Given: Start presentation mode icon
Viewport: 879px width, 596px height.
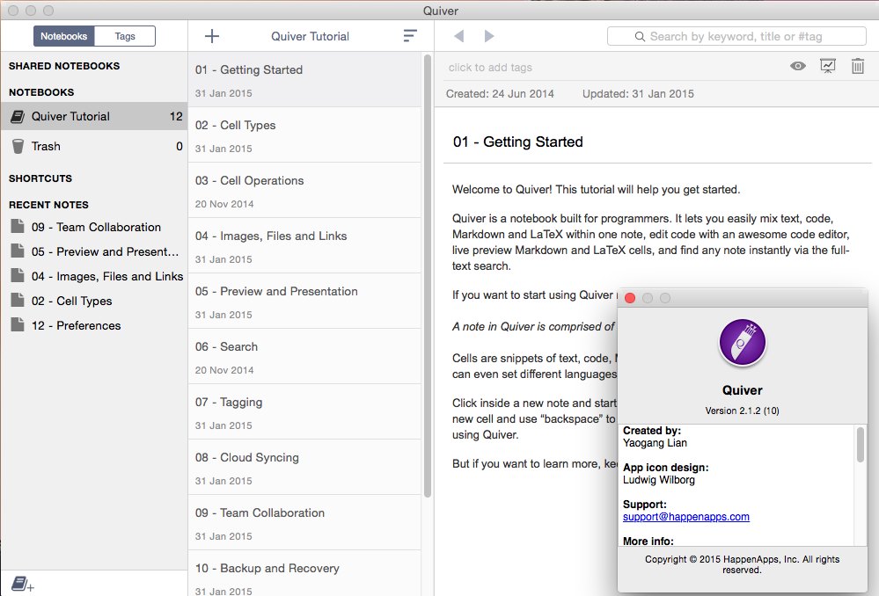Looking at the screenshot, I should pyautogui.click(x=827, y=66).
